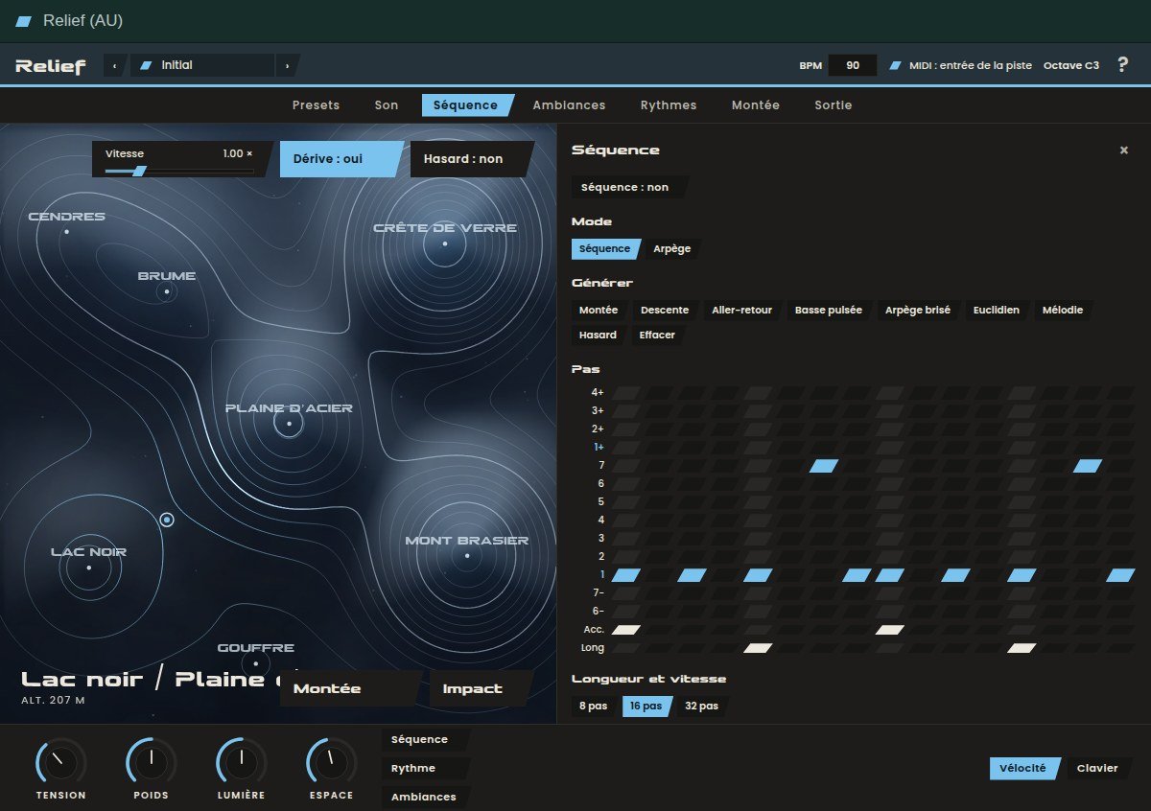This screenshot has height=811, width=1151.
Task: Toggle the Hasard option
Action: coord(471,159)
